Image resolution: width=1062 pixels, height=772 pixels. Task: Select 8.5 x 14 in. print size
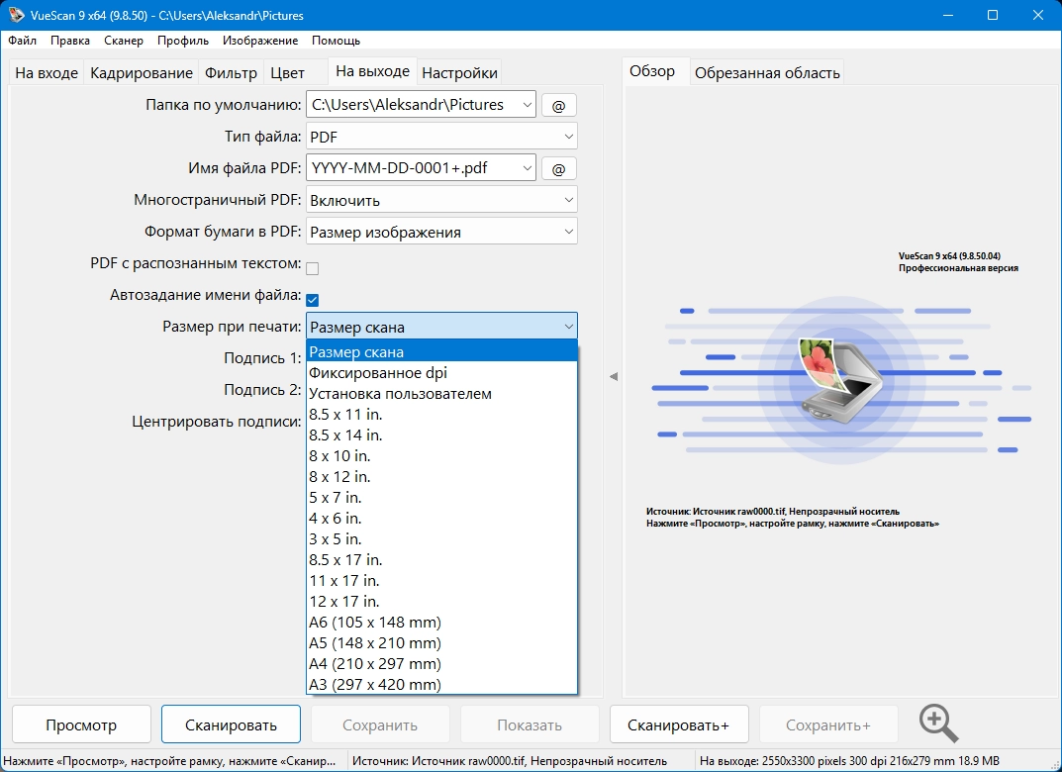441,435
